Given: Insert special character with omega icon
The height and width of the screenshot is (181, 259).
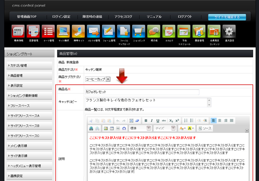Looking at the screenshot, I should pyautogui.click(x=124, y=129).
